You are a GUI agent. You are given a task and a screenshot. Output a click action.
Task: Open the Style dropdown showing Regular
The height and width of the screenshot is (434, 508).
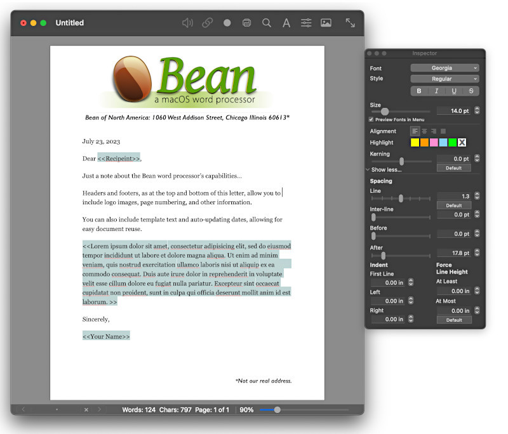pos(445,79)
